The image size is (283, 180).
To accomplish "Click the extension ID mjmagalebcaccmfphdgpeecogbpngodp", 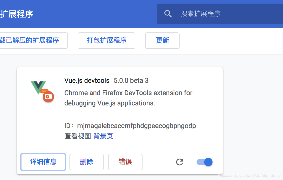I will tap(136, 126).
